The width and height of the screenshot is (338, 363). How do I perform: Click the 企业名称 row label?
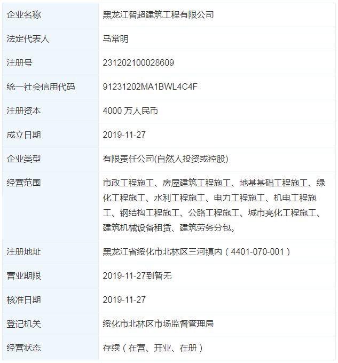pos(23,15)
